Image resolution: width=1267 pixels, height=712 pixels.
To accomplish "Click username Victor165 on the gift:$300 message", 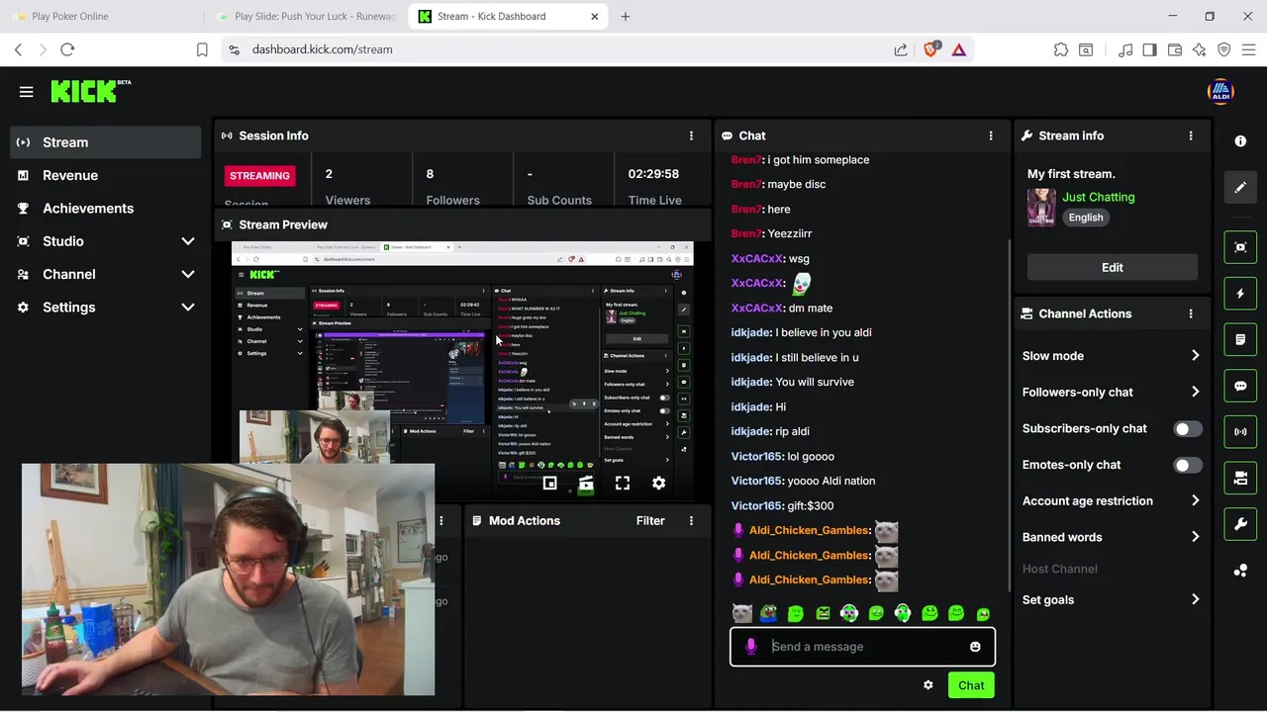I will (x=756, y=505).
